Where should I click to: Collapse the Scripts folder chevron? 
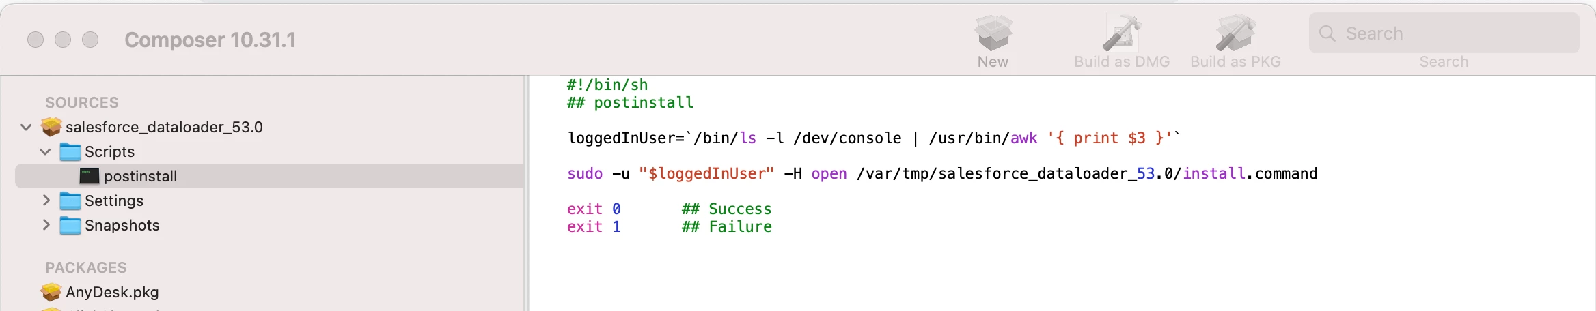pyautogui.click(x=45, y=151)
